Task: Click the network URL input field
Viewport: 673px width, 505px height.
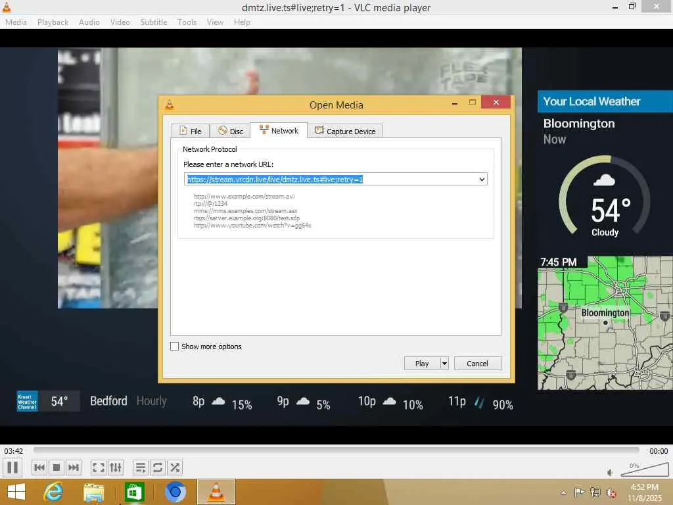Action: (331, 179)
